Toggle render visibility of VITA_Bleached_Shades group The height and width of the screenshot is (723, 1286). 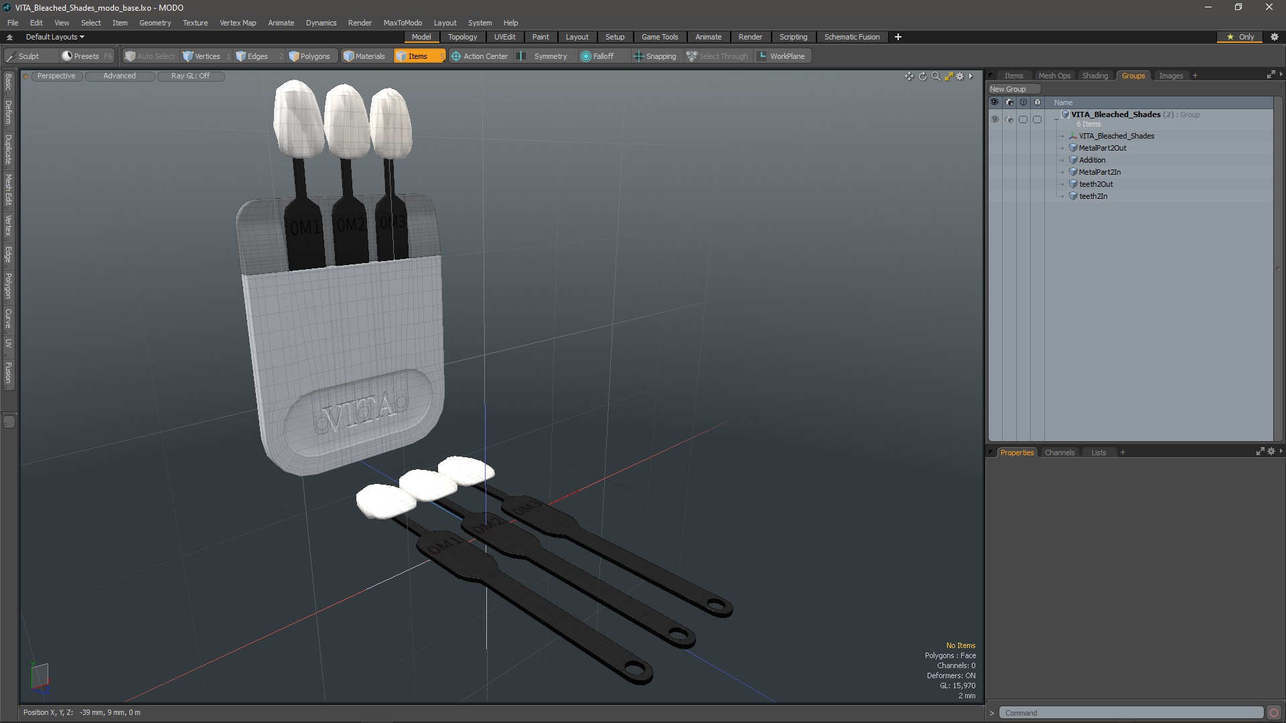1009,119
